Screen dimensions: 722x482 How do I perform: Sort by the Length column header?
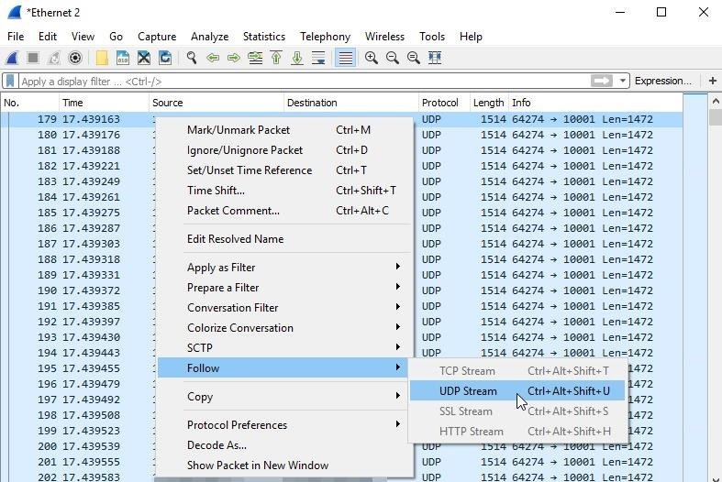490,103
